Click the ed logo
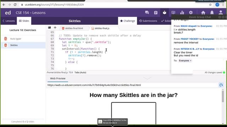 [x=8, y=13]
